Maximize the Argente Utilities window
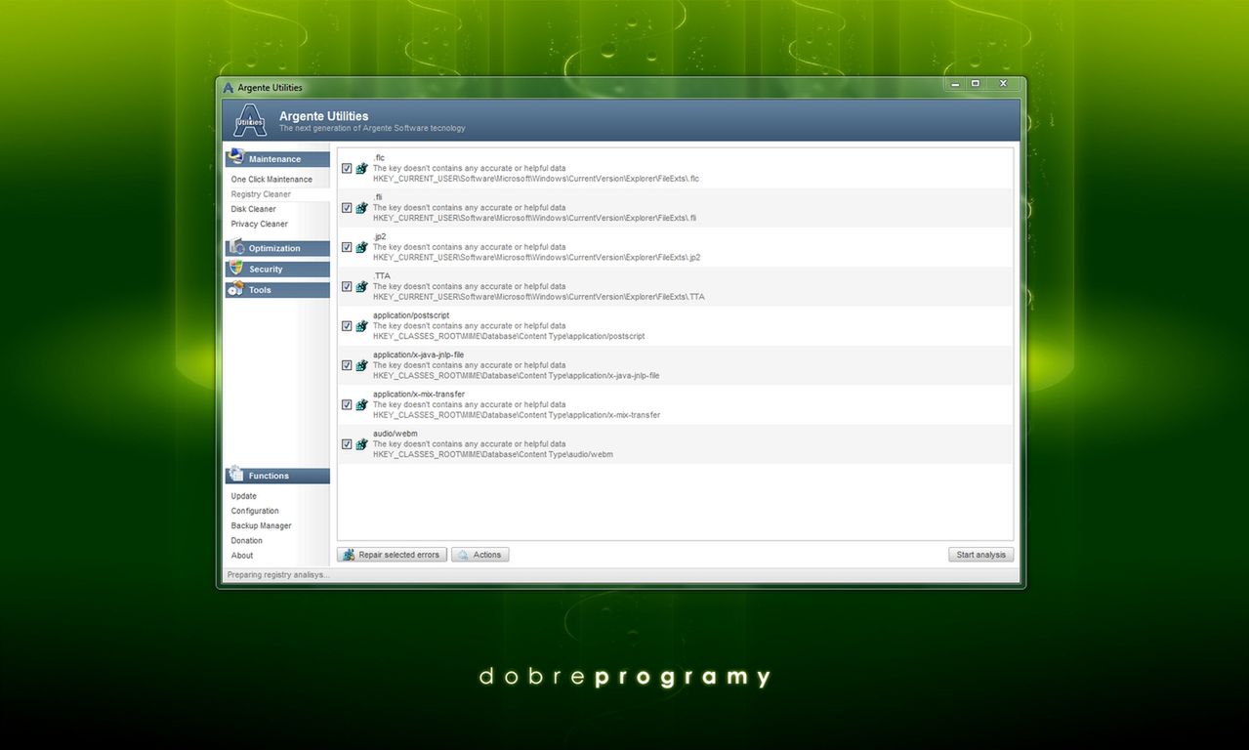Image resolution: width=1249 pixels, height=750 pixels. (975, 84)
